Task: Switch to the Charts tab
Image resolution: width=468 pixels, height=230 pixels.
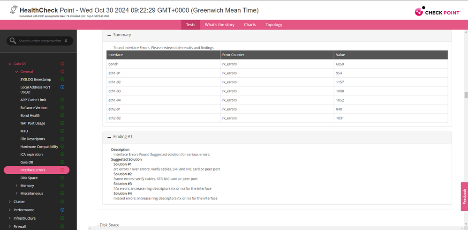Action: coord(250,25)
